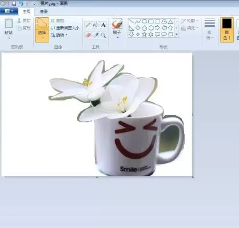Click the 粘贴 paste button

[9, 29]
